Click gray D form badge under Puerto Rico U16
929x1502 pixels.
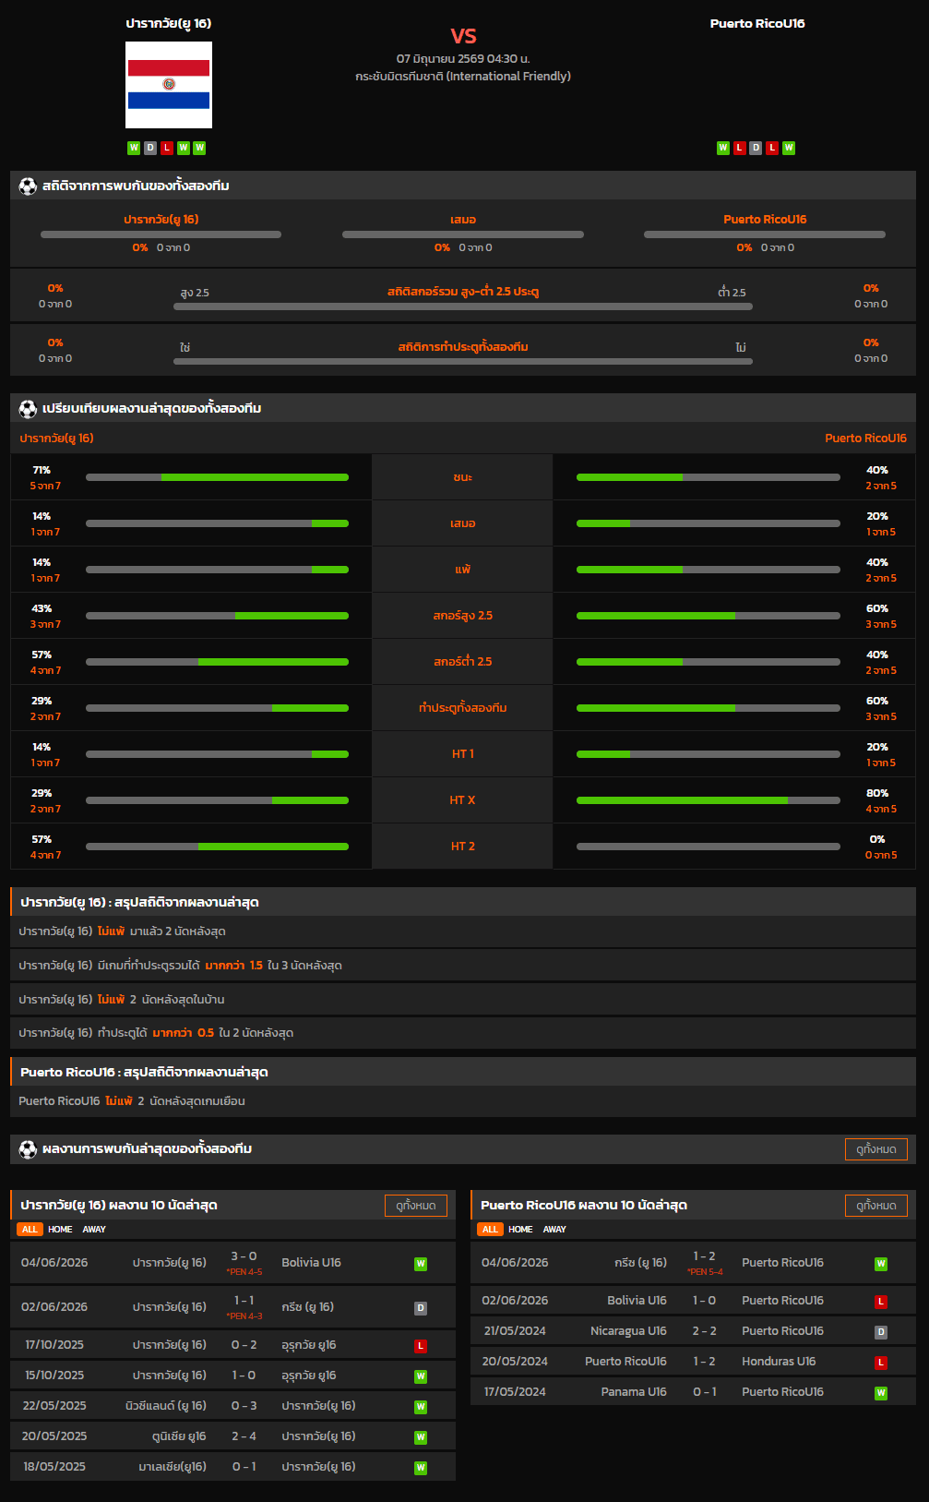[756, 148]
